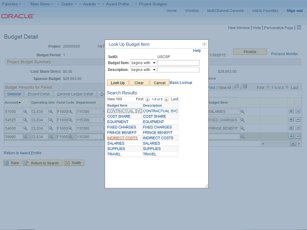Switch to the Project Detail tab

[x=38, y=94]
